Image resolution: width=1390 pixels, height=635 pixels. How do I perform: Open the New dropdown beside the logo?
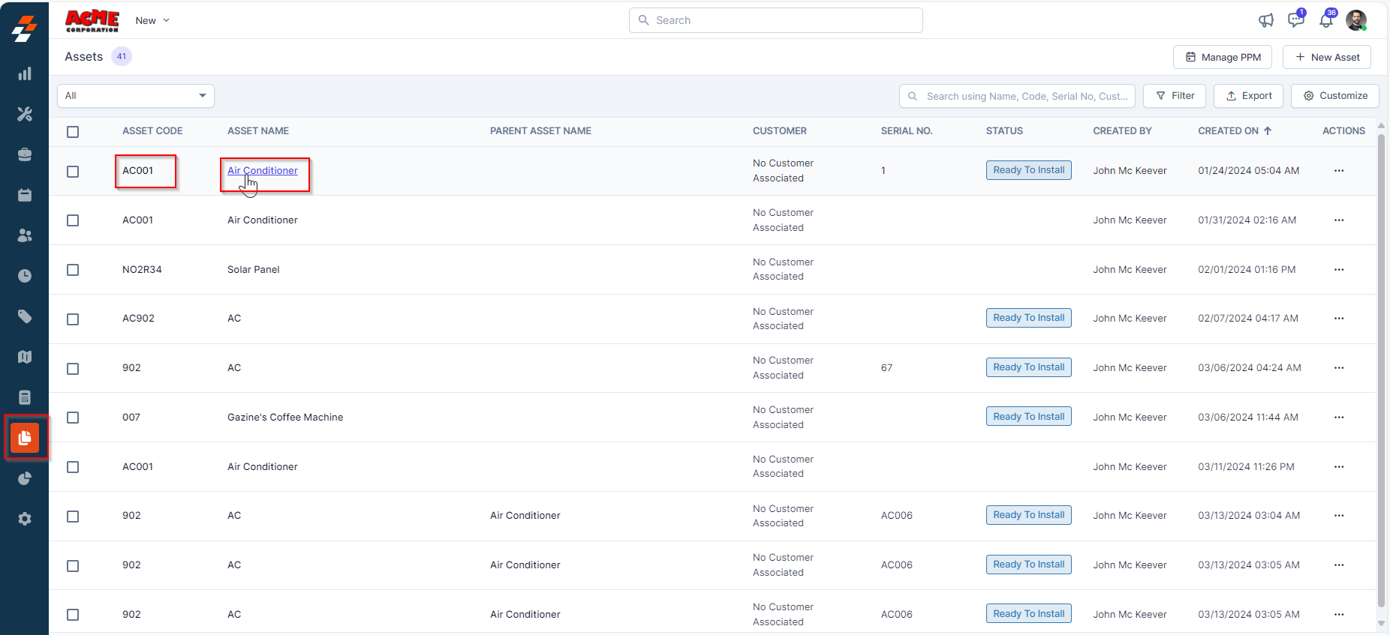tap(152, 20)
